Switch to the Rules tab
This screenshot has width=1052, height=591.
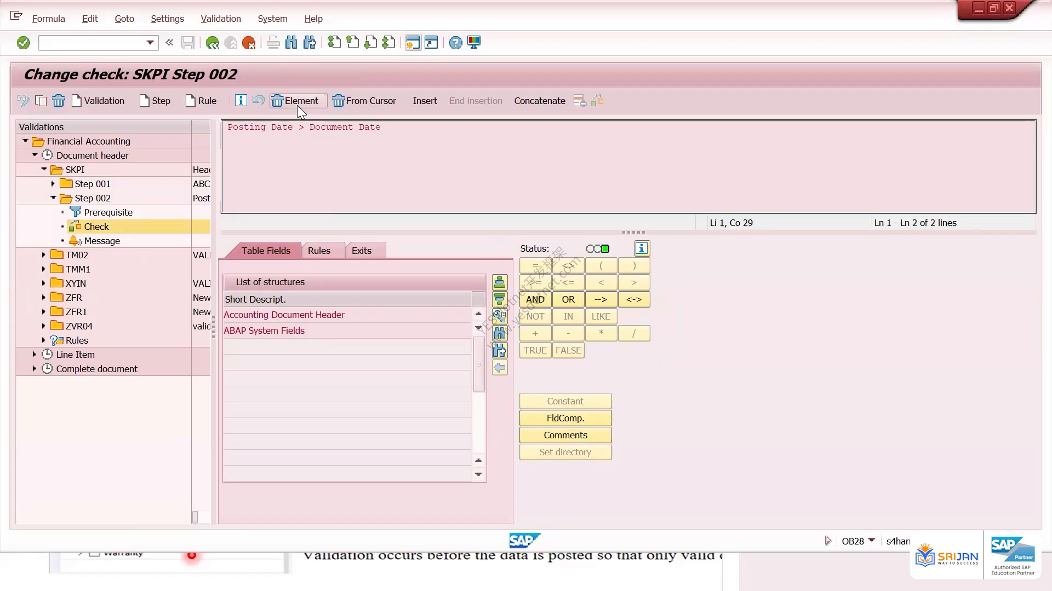pyautogui.click(x=319, y=251)
